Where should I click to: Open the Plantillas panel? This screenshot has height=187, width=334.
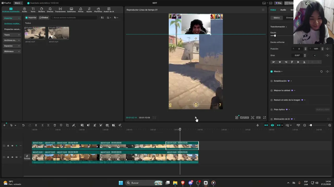[98, 10]
